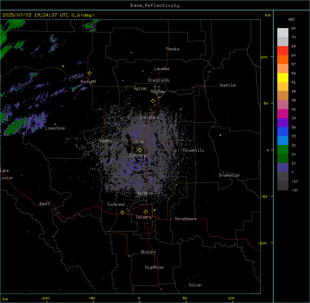Click the Lacombe city label
Viewport: 310px width, 303px height.
point(162,69)
